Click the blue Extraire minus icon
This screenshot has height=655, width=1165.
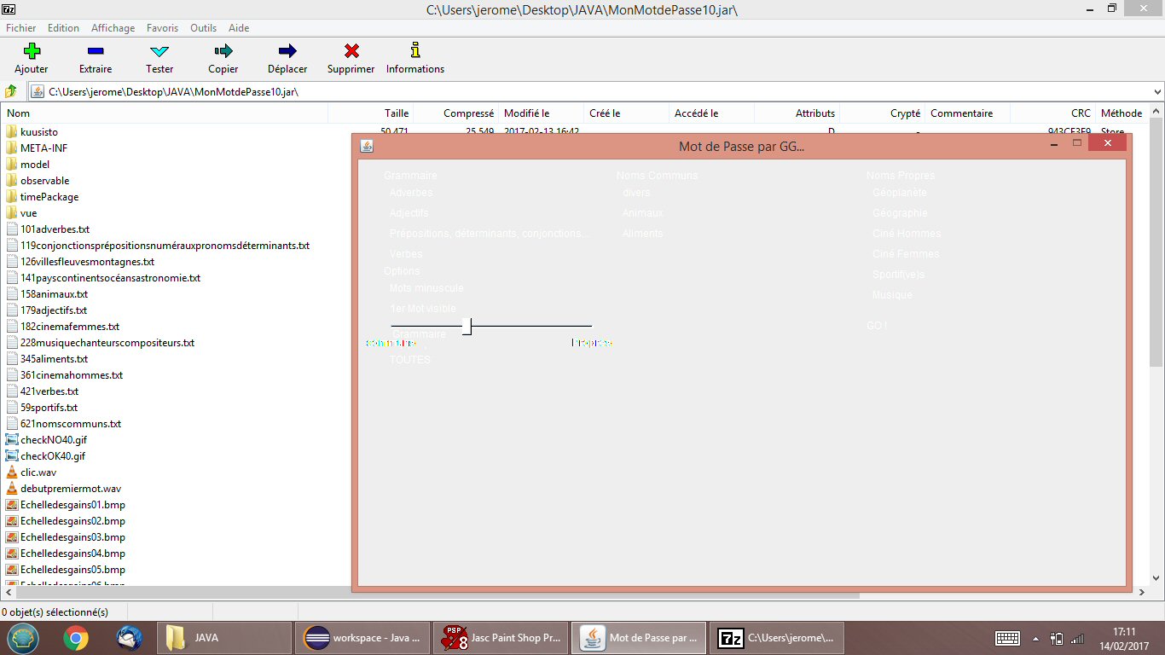[x=96, y=51]
